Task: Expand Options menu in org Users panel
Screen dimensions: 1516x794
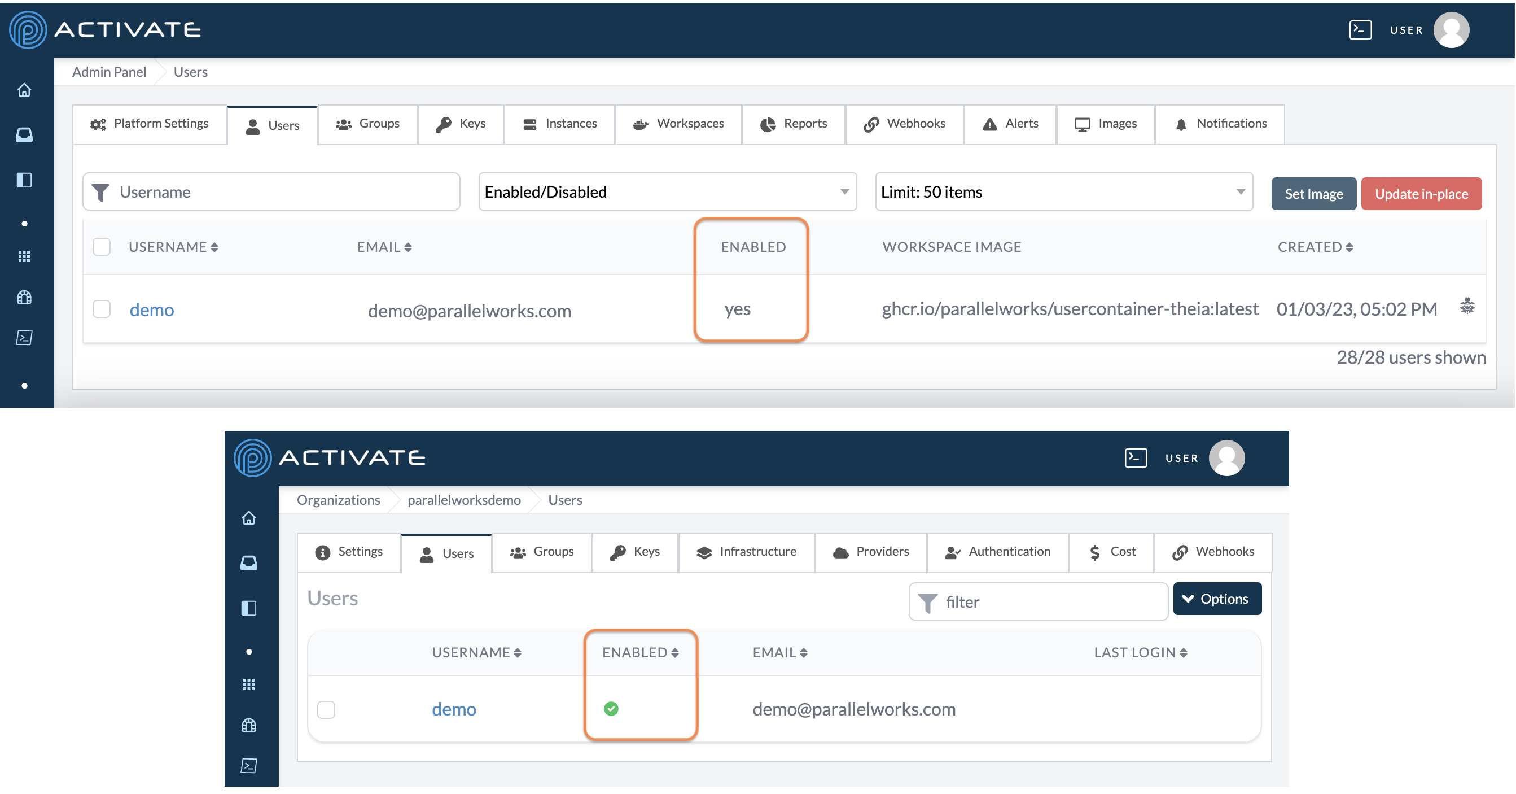Action: coord(1216,599)
